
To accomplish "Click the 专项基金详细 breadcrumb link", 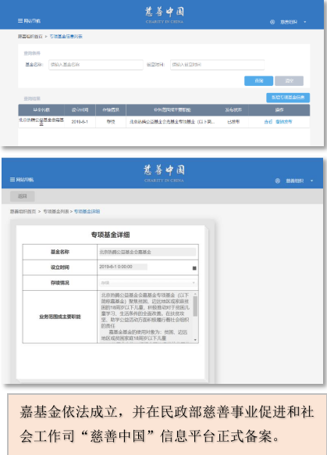I will [x=87, y=212].
